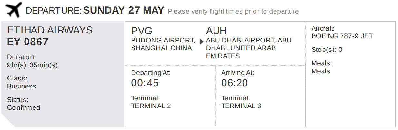398x130 pixels.
Task: Click ABU DHABI AIRPORT destination description
Action: [249, 48]
